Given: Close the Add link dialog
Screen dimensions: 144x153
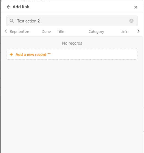Looking at the screenshot, I should [136, 7].
